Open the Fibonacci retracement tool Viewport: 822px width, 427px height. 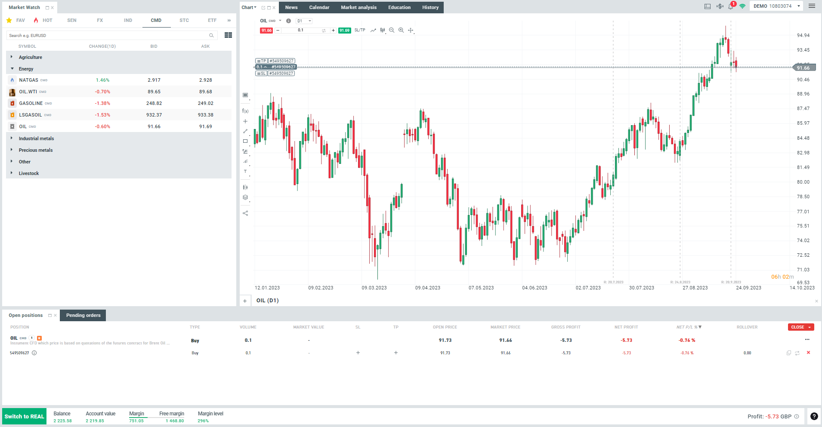click(x=245, y=151)
